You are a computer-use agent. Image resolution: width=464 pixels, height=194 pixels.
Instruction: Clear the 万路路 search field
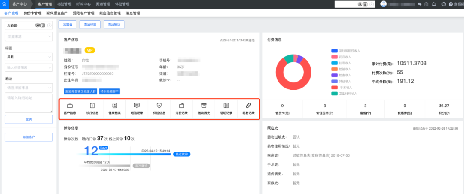49,25
